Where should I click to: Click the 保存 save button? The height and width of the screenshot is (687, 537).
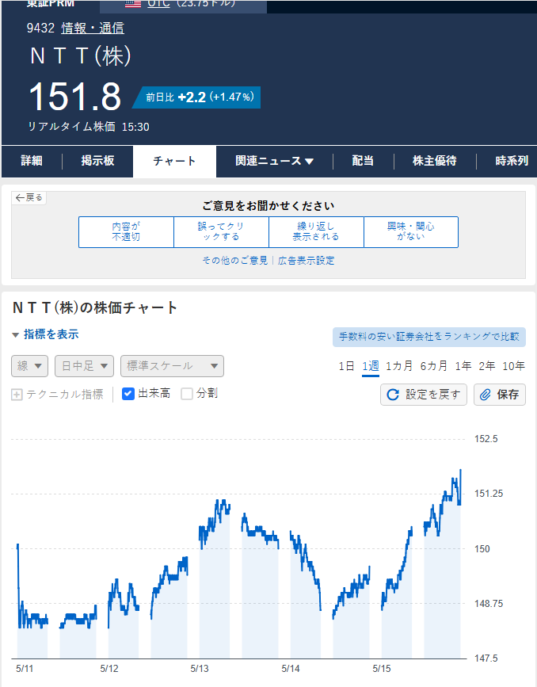500,395
